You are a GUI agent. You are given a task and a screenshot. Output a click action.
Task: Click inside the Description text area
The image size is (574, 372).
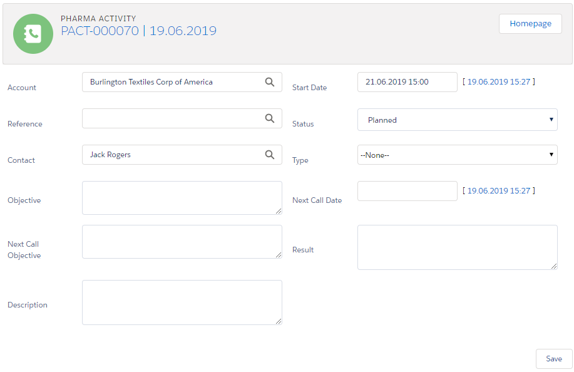(182, 302)
